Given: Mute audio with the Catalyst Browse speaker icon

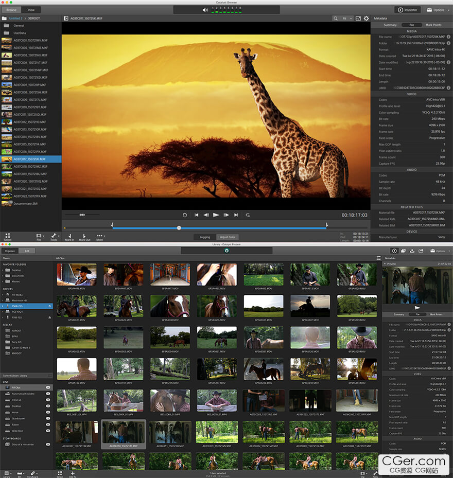Looking at the screenshot, I should coord(205,10).
